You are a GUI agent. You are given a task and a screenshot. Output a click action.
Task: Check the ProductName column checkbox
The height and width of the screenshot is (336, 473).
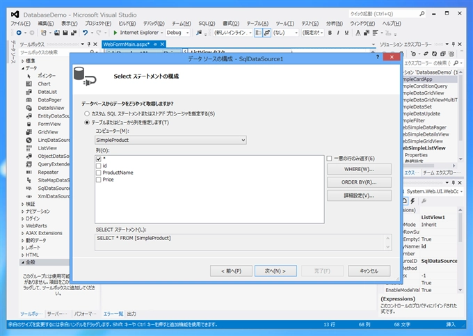(99, 173)
